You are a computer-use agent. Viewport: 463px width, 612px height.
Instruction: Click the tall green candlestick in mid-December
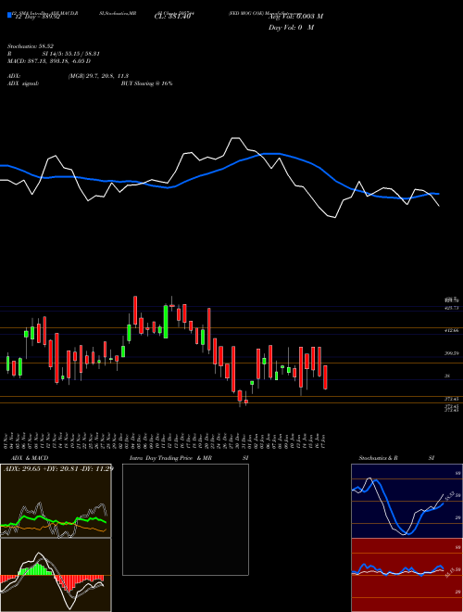166,322
